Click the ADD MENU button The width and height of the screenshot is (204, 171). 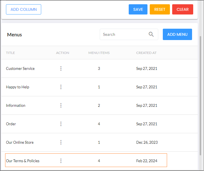[x=177, y=34]
